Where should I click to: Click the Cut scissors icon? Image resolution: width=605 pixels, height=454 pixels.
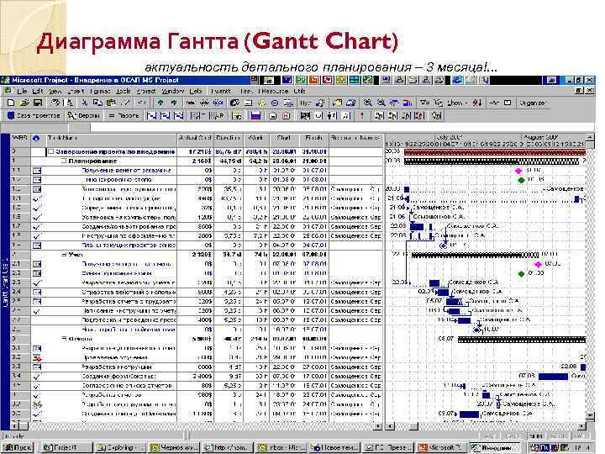point(85,103)
